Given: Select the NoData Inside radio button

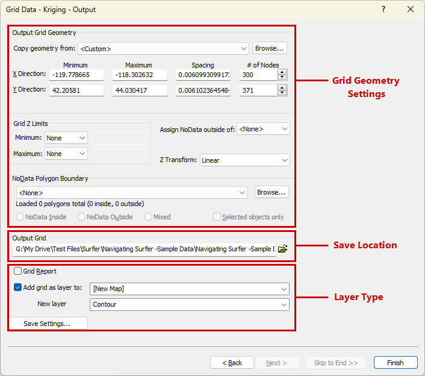Looking at the screenshot, I should tap(20, 217).
